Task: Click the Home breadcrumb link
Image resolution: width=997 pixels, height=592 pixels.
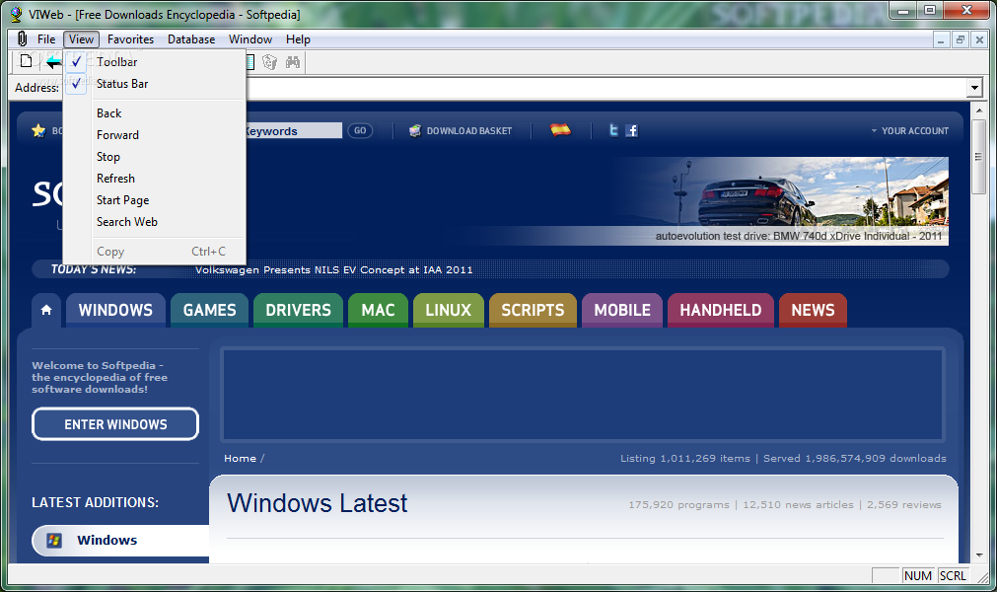Action: tap(240, 459)
